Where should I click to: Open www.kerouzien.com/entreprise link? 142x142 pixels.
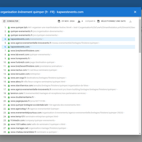pyautogui.click(x=25, y=74)
